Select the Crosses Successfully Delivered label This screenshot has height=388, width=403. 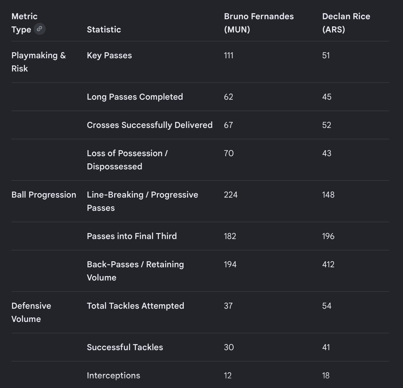point(149,125)
